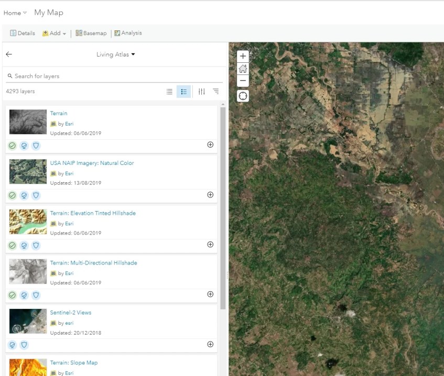The image size is (444, 376).
Task: Click Living Atlas badge on USA NAIP card
Action: pyautogui.click(x=24, y=195)
